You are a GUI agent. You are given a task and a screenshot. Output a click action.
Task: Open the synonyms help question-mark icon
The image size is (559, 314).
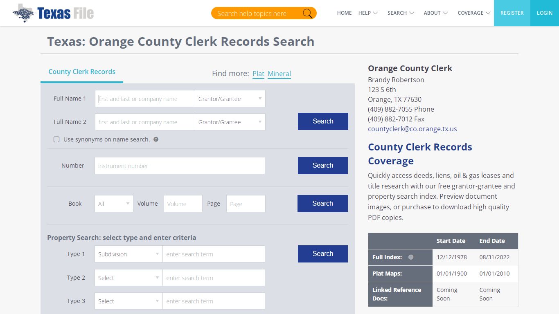pyautogui.click(x=156, y=139)
